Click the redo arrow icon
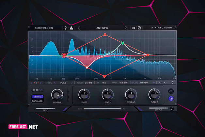The width and height of the screenshot is (205, 137). [166, 83]
